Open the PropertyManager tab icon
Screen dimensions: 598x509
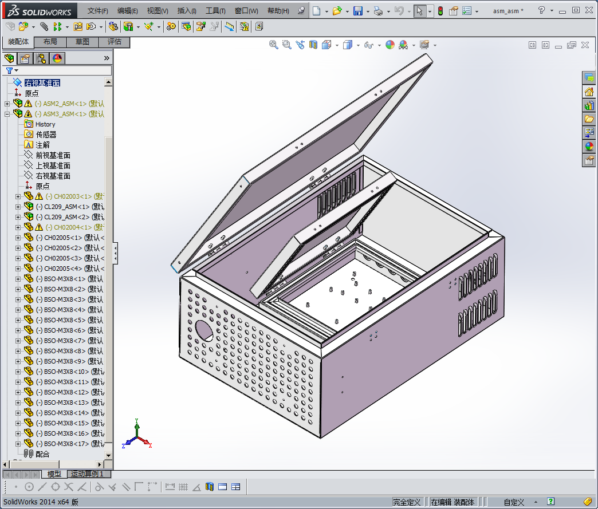pos(25,58)
